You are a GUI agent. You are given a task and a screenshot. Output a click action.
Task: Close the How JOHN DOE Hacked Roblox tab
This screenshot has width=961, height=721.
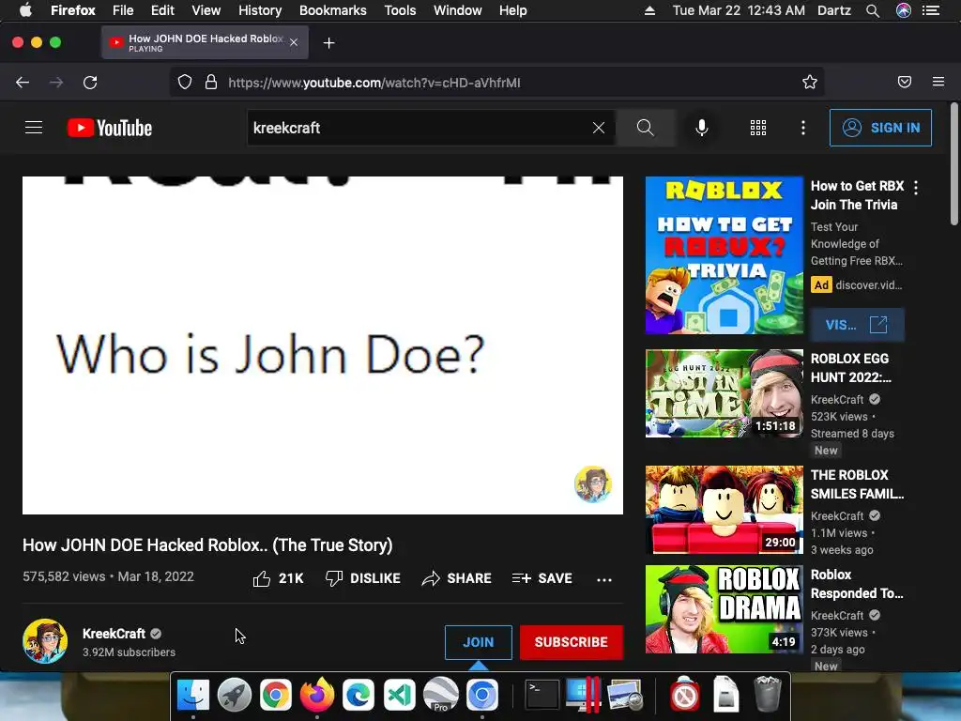pyautogui.click(x=294, y=42)
